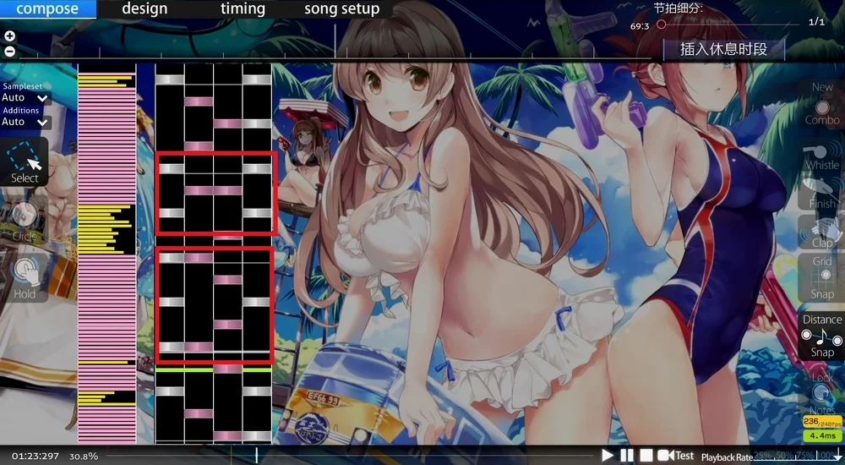Start playback with the play icon
845x465 pixels.
pyautogui.click(x=608, y=456)
